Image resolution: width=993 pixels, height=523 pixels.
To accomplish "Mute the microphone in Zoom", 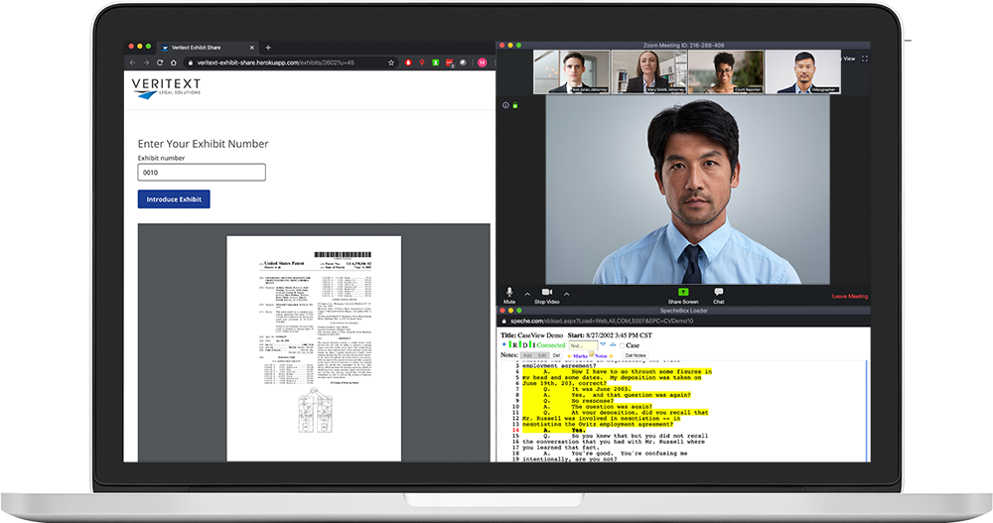I will 509,293.
